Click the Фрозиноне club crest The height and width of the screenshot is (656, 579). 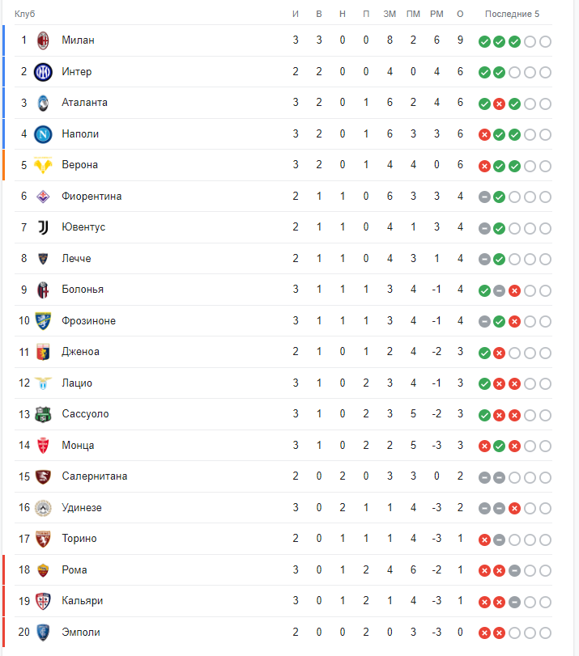pyautogui.click(x=43, y=321)
